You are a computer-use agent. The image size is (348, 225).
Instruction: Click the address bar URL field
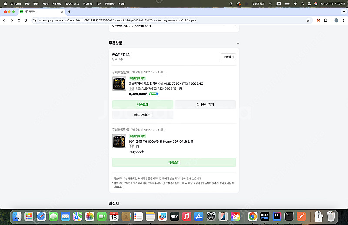[171, 20]
